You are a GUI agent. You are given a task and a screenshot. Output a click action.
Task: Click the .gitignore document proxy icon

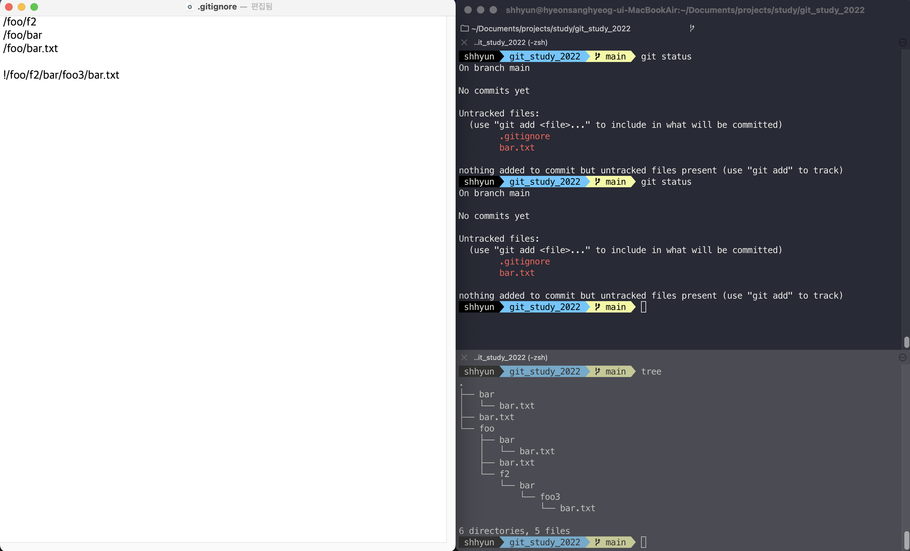coord(190,7)
